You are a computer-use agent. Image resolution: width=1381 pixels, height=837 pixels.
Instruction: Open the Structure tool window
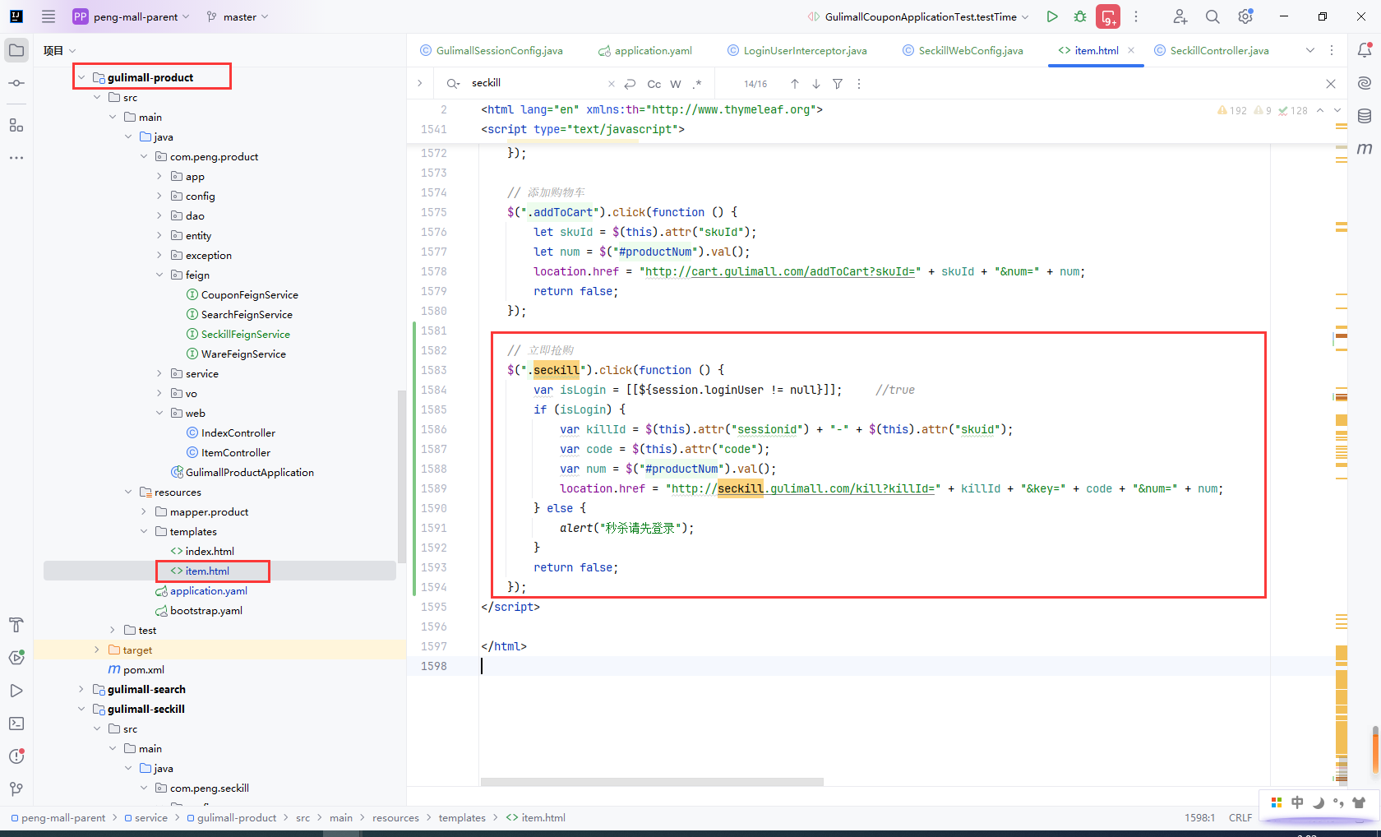coord(16,125)
